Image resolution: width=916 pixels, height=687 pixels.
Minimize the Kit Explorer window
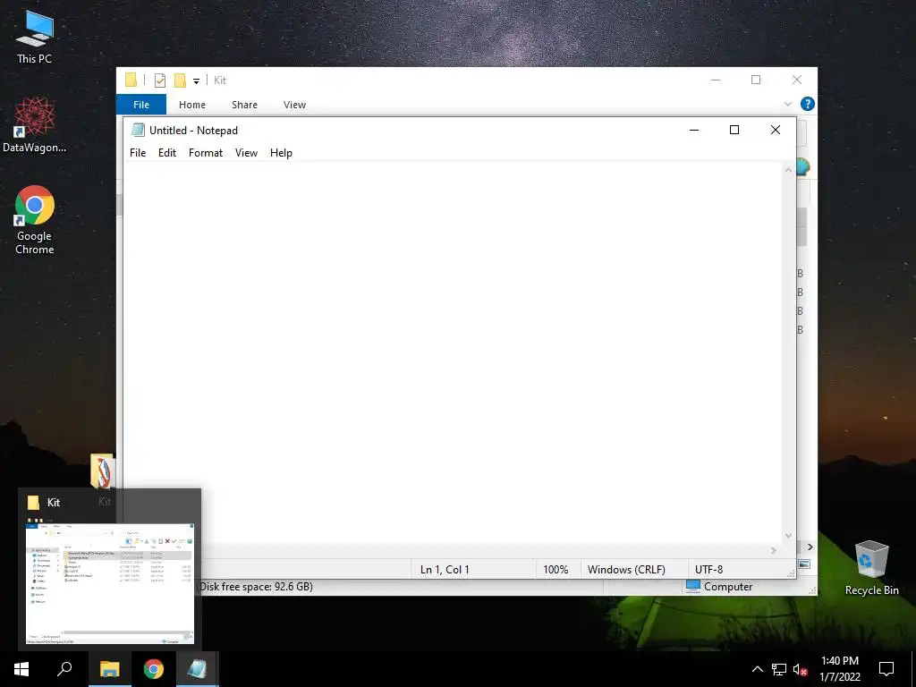click(x=716, y=80)
